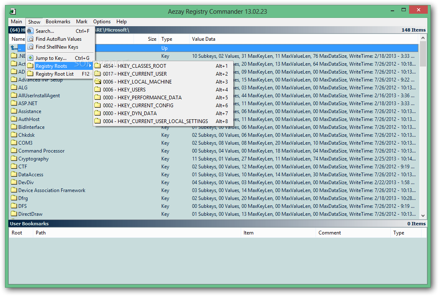Click the DirectDraw folder icon
Image resolution: width=439 pixels, height=296 pixels.
[14, 214]
